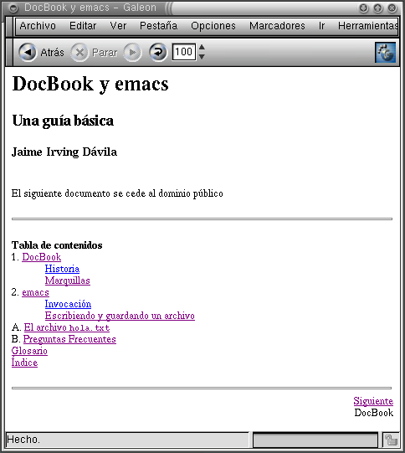Viewport: 405px width, 453px height.
Task: Open the Archivo menu
Action: point(38,26)
